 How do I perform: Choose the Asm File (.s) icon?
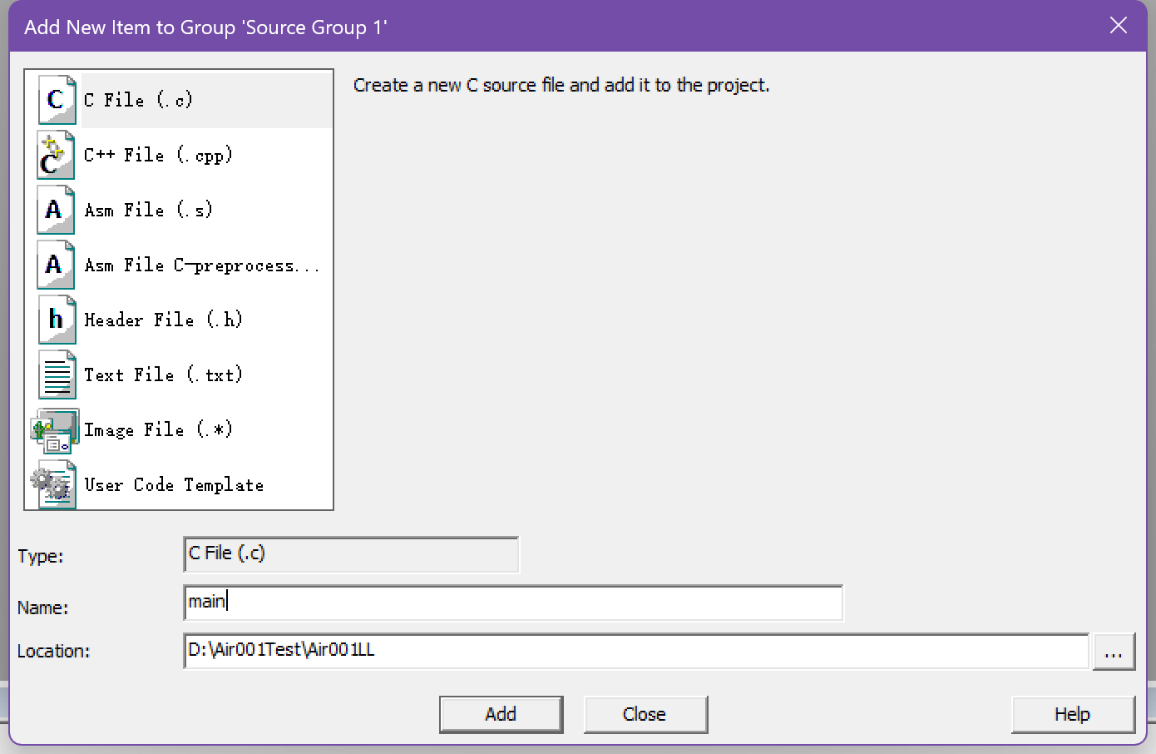pyautogui.click(x=57, y=211)
